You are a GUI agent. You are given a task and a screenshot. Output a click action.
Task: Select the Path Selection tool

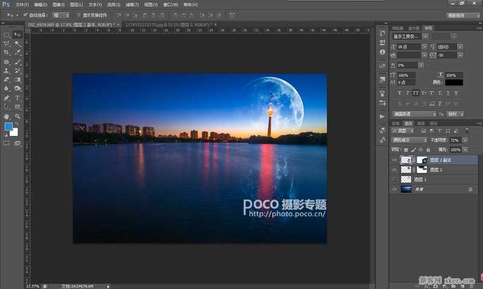[6, 107]
